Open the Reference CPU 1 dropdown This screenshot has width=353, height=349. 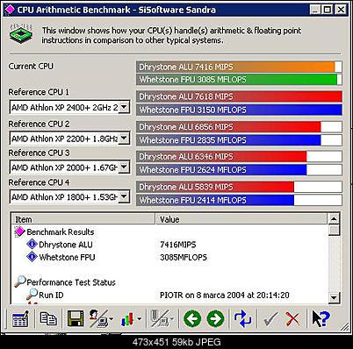pos(124,107)
